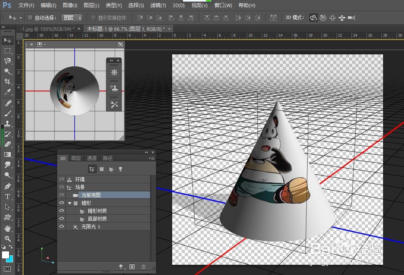This screenshot has width=404, height=275.
Task: Filter 3D panel by meshes
Action: [x=102, y=169]
